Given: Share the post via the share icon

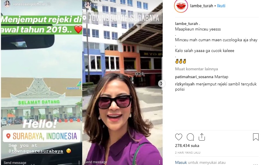Looking at the screenshot, I should (x=202, y=137).
